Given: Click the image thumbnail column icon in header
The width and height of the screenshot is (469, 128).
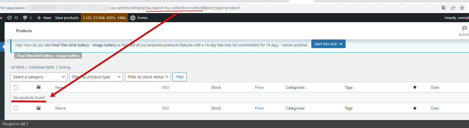Looking at the screenshot, I should click(39, 87).
